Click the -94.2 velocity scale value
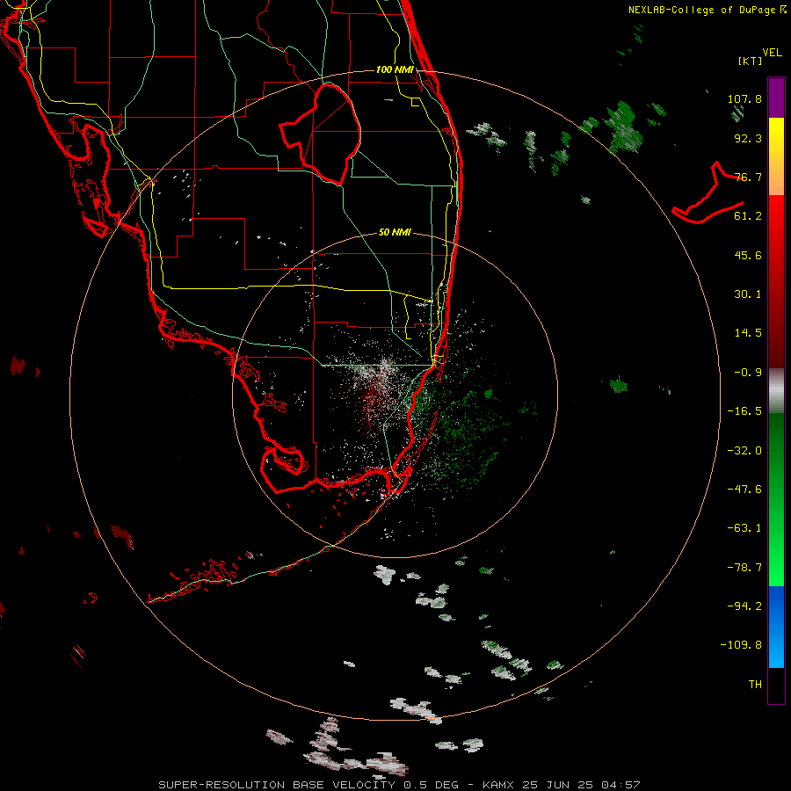791x791 pixels. click(x=744, y=606)
